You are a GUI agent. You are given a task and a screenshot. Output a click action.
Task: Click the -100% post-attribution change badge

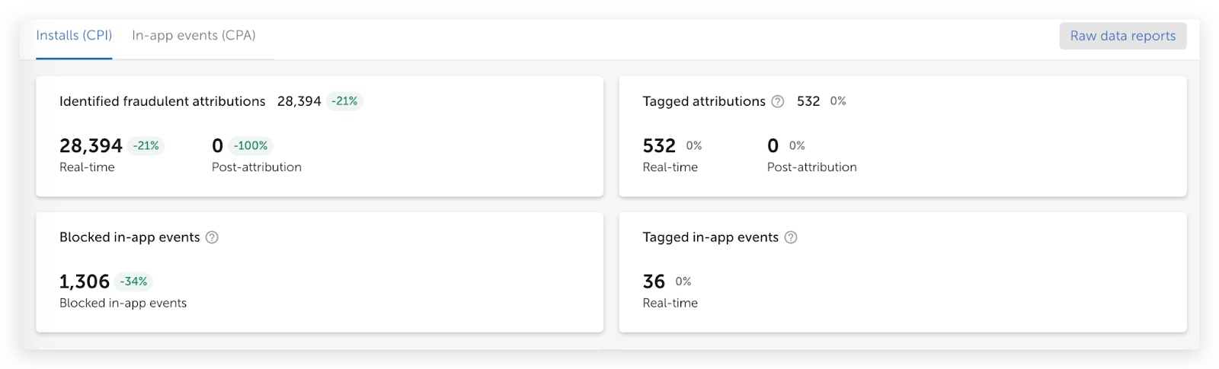coord(251,145)
